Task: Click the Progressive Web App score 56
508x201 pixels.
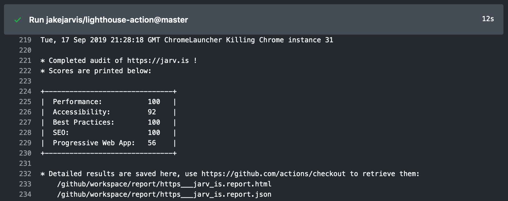Action: (152, 143)
